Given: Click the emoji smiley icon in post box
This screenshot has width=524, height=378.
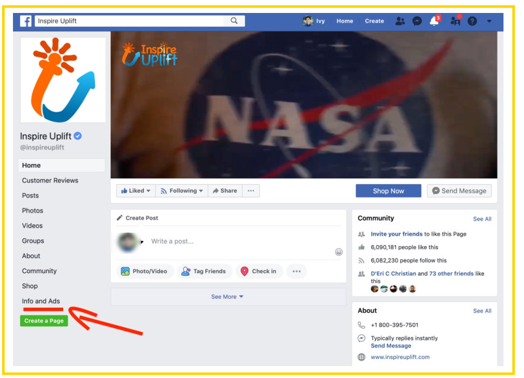Looking at the screenshot, I should (339, 252).
